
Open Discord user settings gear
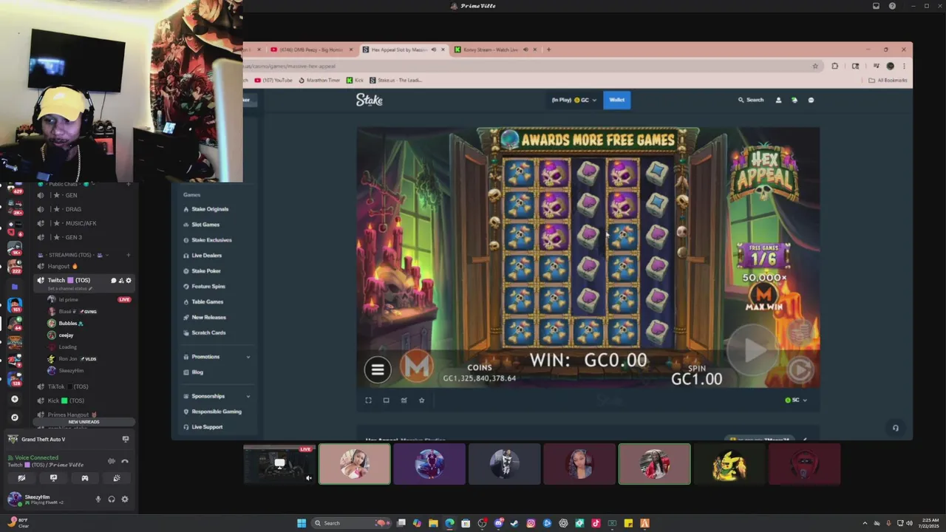click(125, 499)
